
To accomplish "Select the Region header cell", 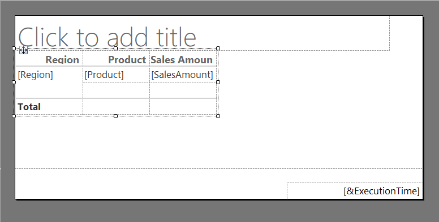I will [x=49, y=58].
